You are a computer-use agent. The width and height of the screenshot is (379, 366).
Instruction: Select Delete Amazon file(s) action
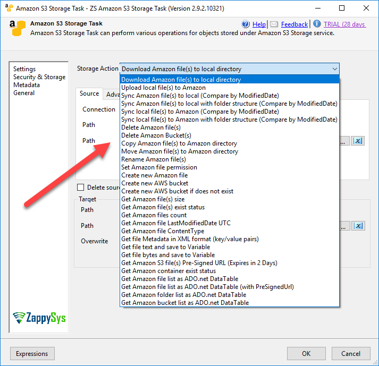[230, 127]
